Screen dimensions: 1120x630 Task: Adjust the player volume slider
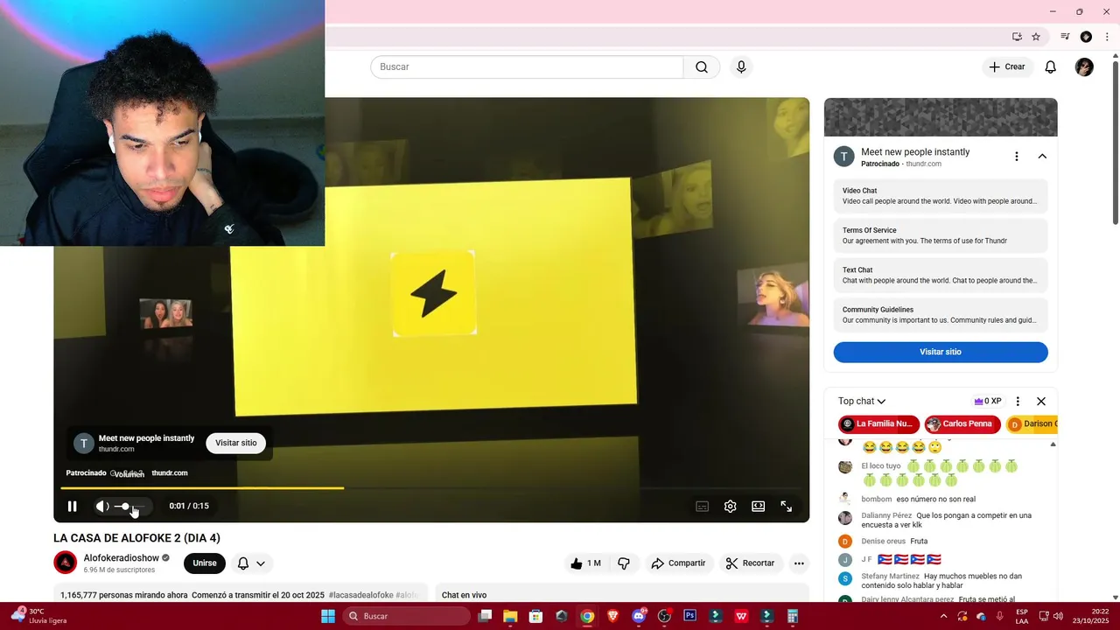(x=131, y=506)
